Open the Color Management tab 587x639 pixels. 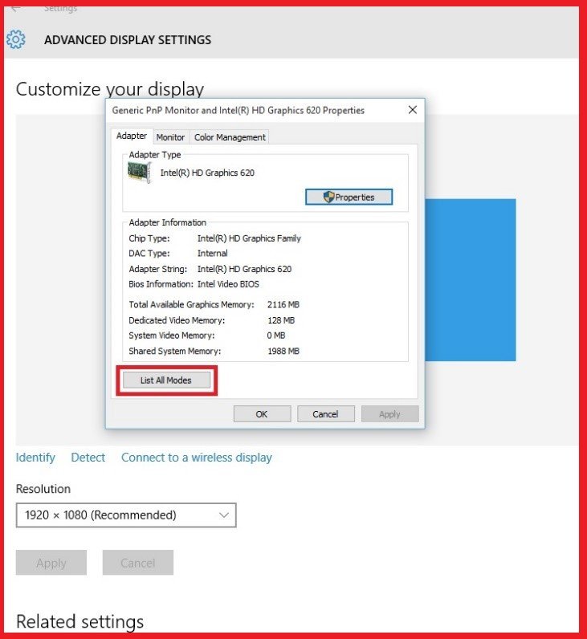point(230,137)
